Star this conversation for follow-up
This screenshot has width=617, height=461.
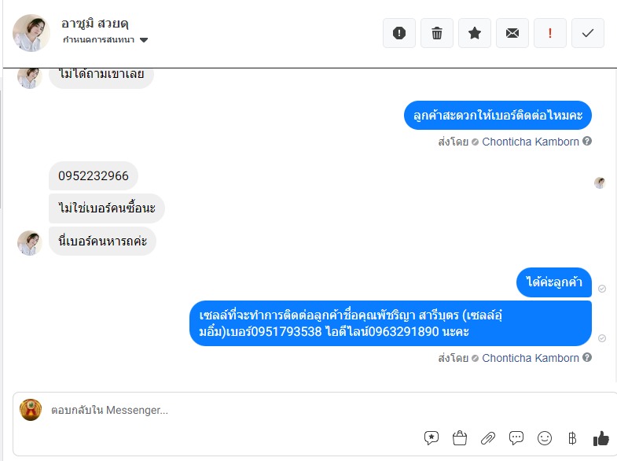click(475, 33)
